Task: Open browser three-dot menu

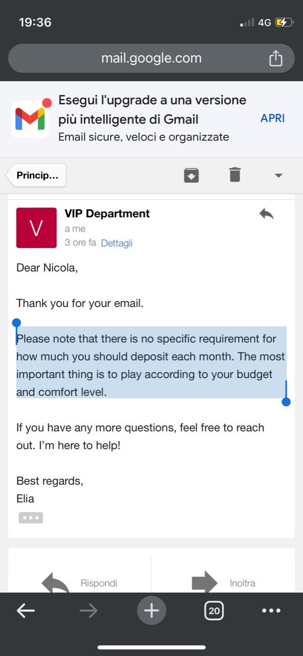Action: pos(271,610)
